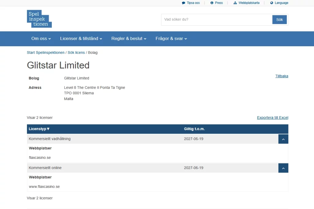Click the 'Visar 2 licenser' text below the table
The height and width of the screenshot is (209, 314).
(x=40, y=198)
